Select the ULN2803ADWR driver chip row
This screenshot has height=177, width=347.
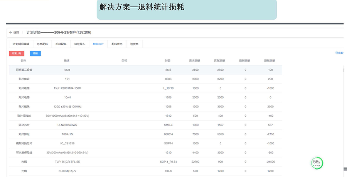point(67,125)
